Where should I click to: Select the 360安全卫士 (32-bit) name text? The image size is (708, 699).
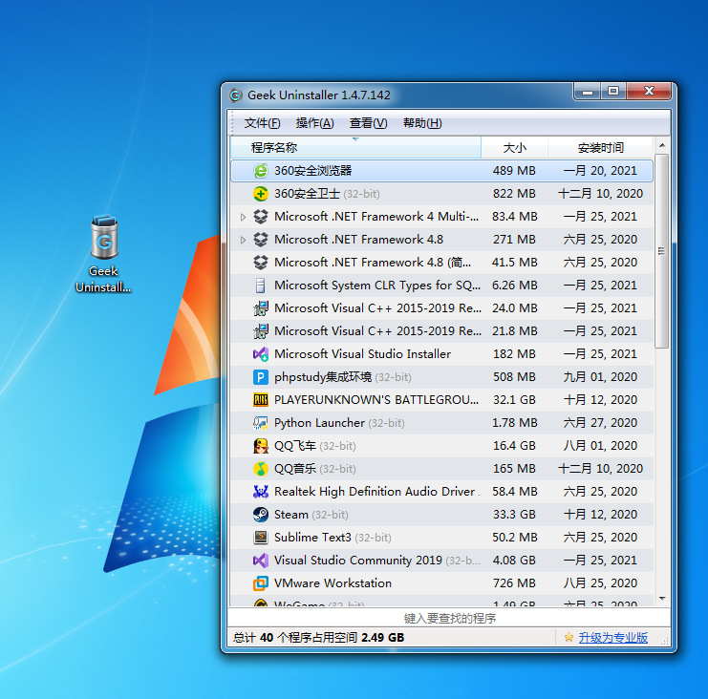click(x=327, y=194)
